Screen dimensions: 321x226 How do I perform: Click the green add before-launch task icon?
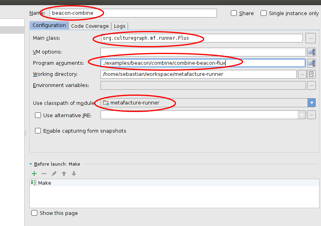tap(34, 174)
